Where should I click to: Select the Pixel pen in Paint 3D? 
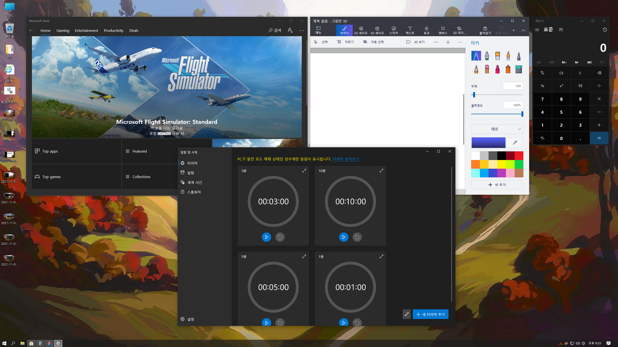pyautogui.click(x=519, y=56)
